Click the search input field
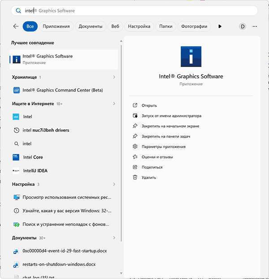 point(134,11)
